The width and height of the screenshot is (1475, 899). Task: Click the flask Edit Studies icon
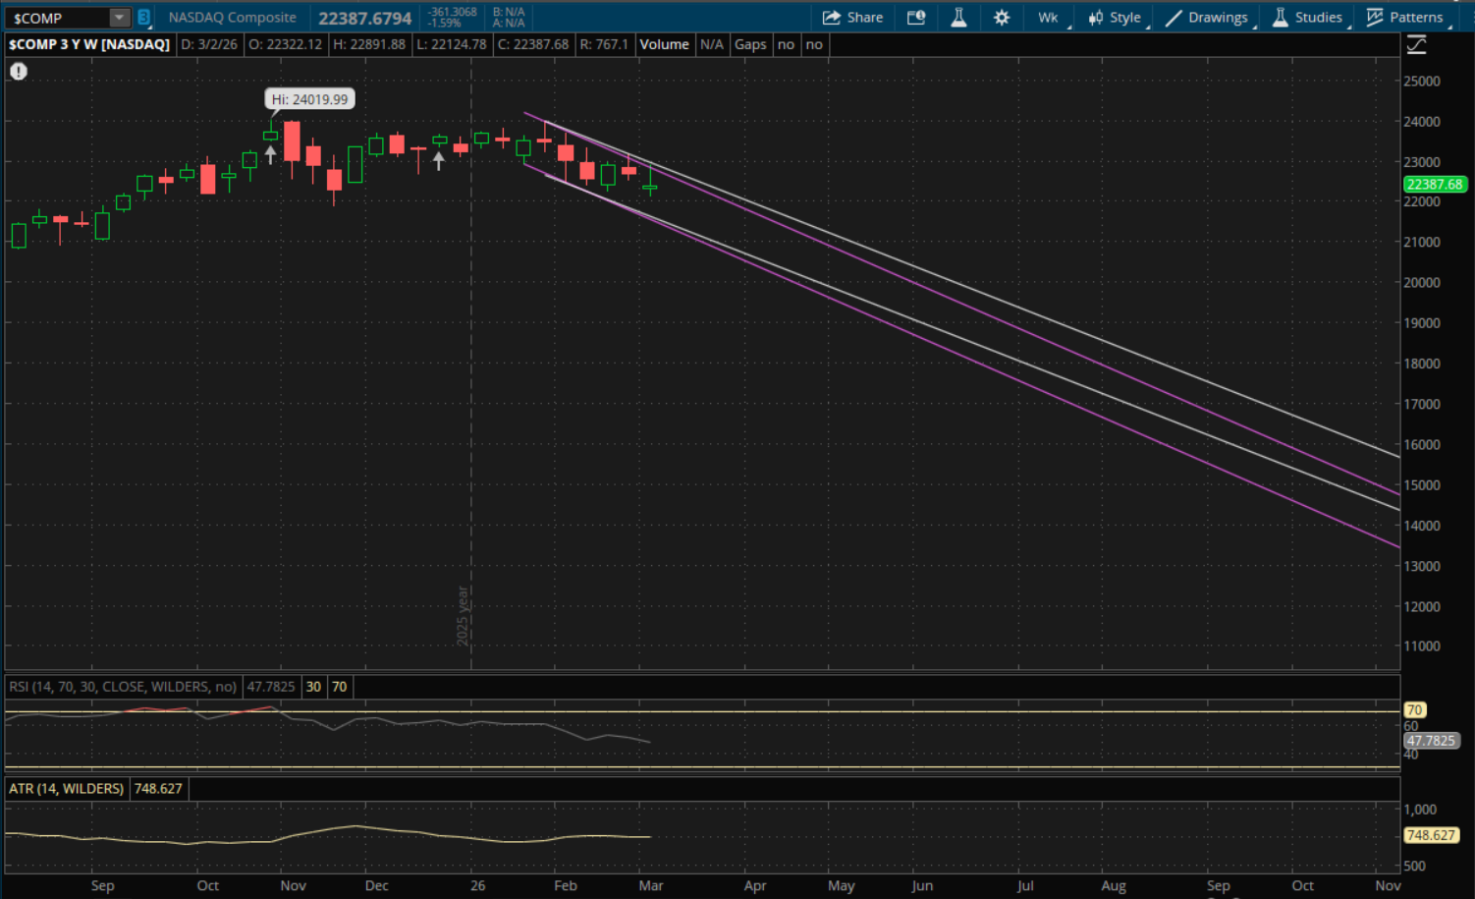(958, 18)
